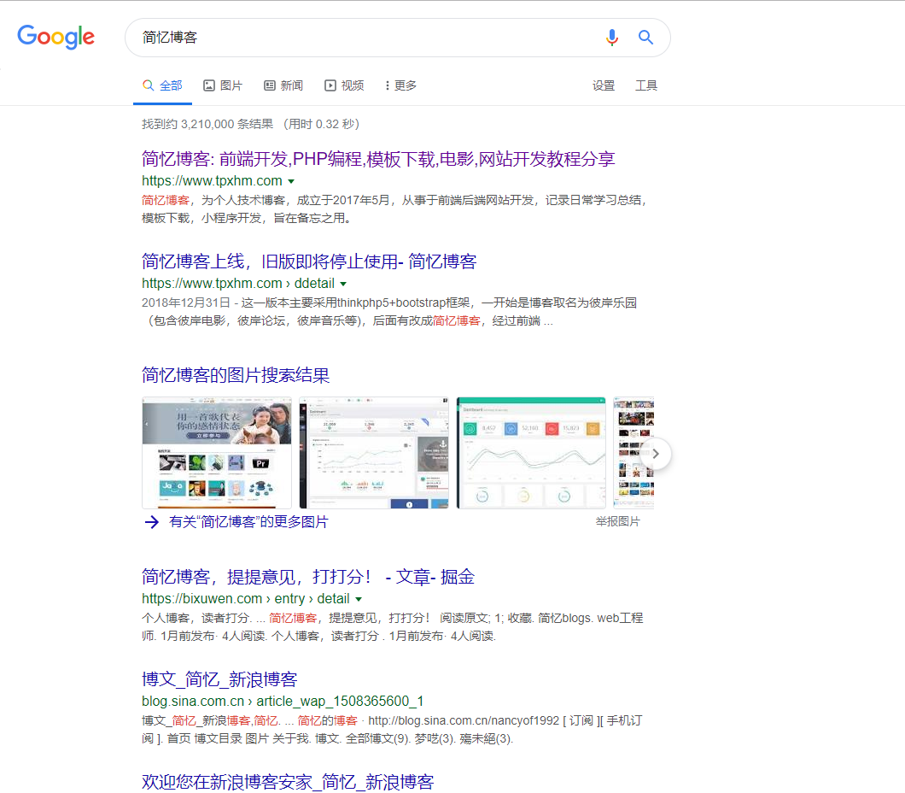The height and width of the screenshot is (793, 905).
Task: Click URL text https://bixuwen.com › entry › detail
Action: 246,599
